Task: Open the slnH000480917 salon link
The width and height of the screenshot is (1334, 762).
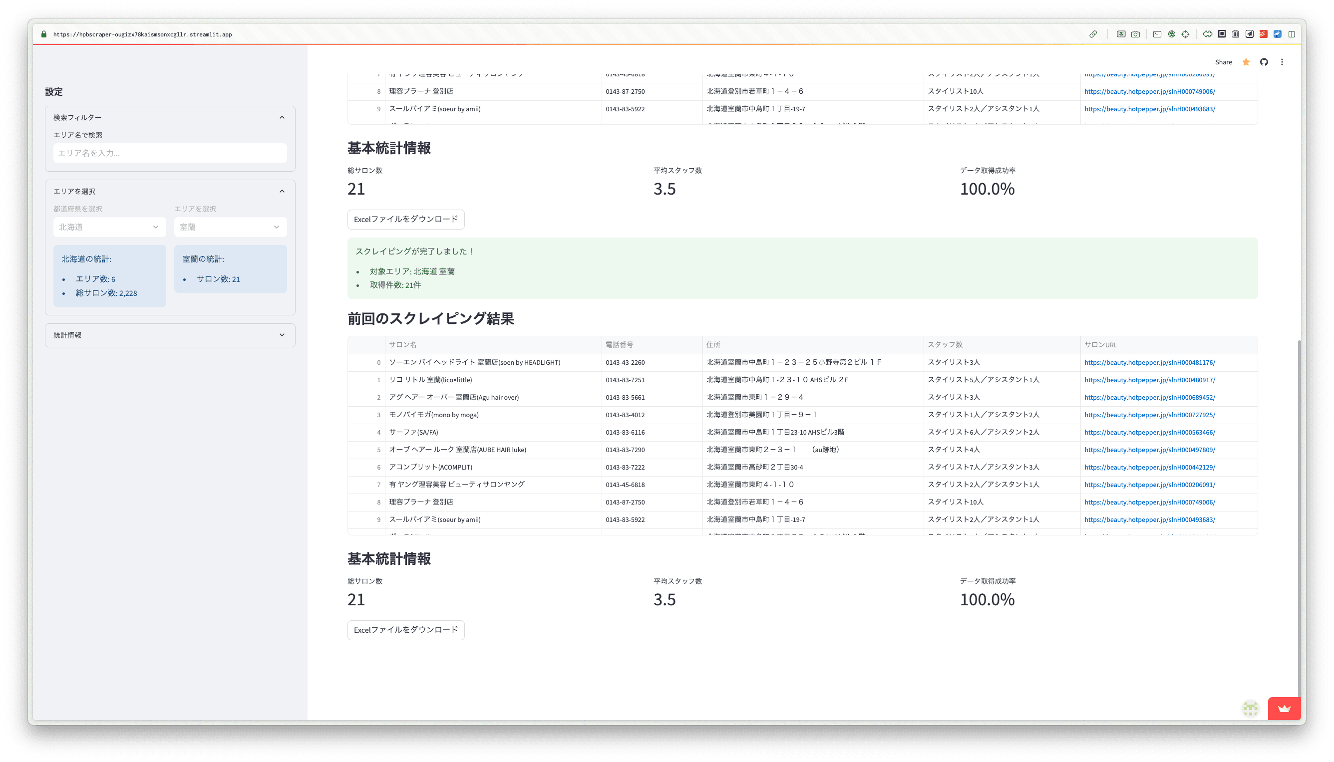Action: (1150, 380)
